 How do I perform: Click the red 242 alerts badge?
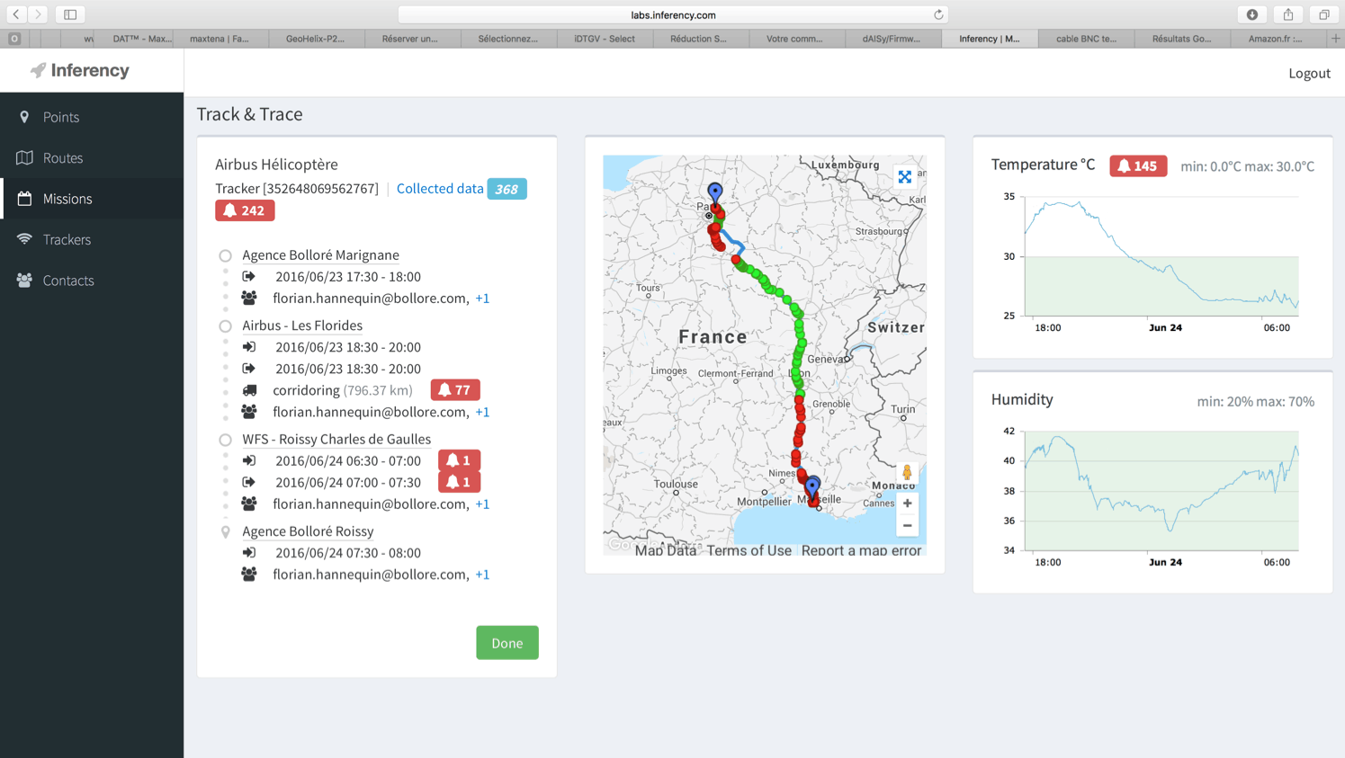tap(245, 210)
